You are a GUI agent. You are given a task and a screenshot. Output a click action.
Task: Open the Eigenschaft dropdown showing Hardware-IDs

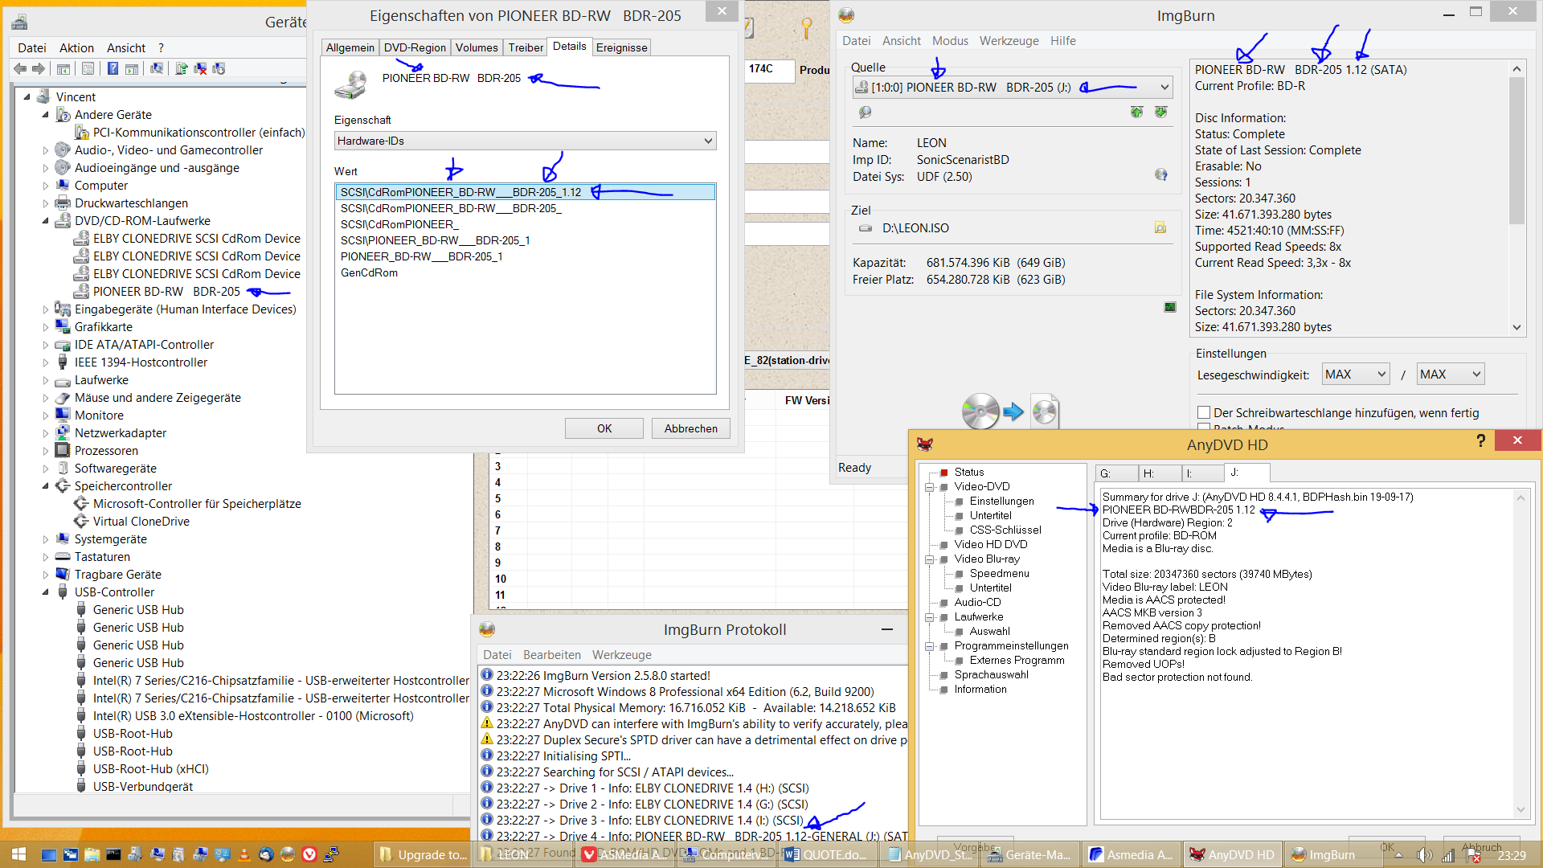point(707,141)
